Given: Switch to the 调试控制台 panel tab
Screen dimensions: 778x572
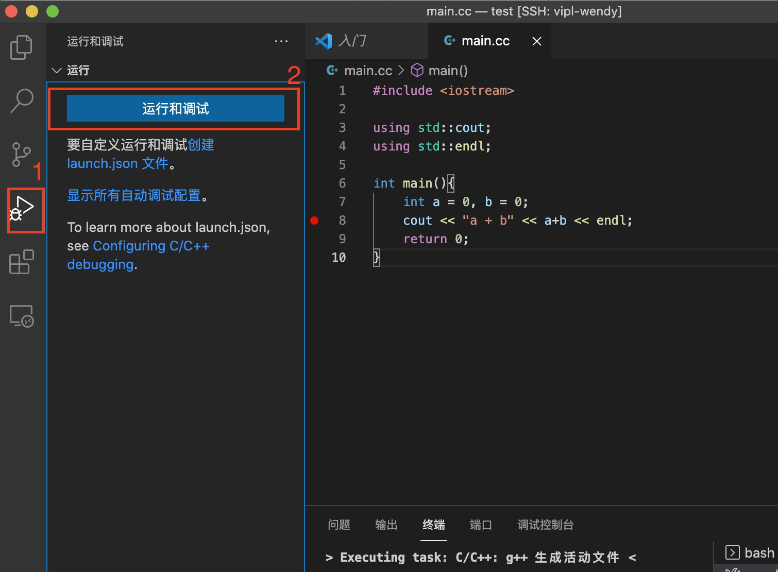Looking at the screenshot, I should pyautogui.click(x=546, y=525).
